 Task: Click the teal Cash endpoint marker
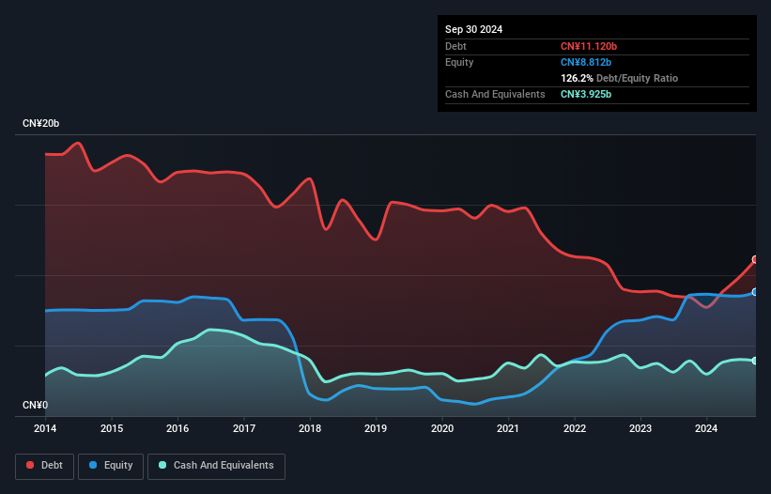(755, 361)
